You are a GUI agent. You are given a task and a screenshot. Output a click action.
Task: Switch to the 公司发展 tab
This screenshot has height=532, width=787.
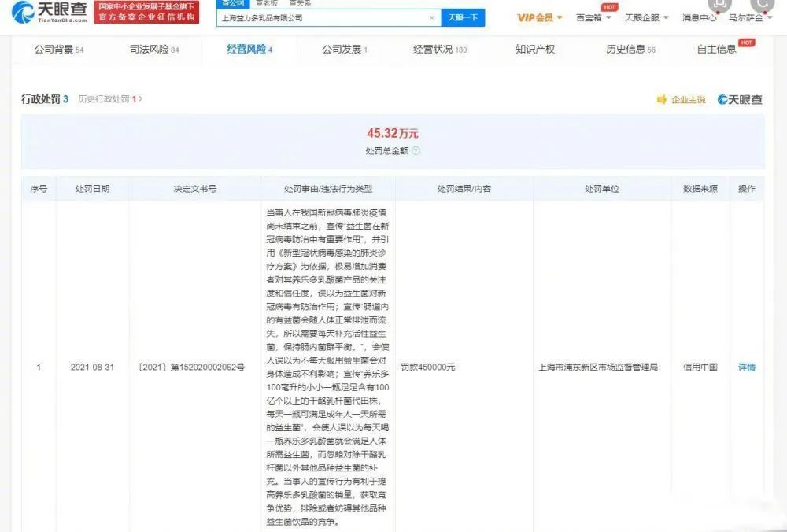(345, 49)
